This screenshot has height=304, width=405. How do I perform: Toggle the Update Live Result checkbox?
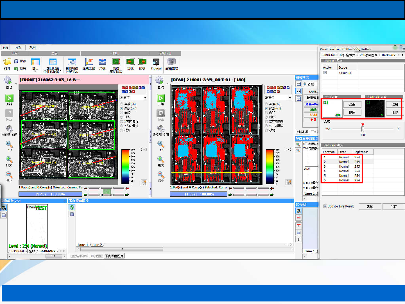click(x=325, y=206)
